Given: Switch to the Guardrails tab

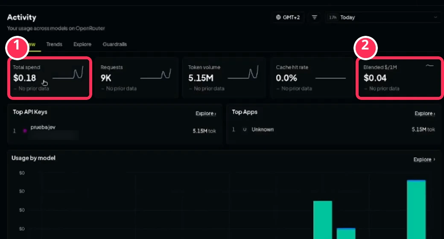Looking at the screenshot, I should coord(115,44).
